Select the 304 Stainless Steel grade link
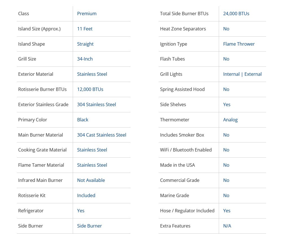This screenshot has height=234, width=283. (x=96, y=104)
